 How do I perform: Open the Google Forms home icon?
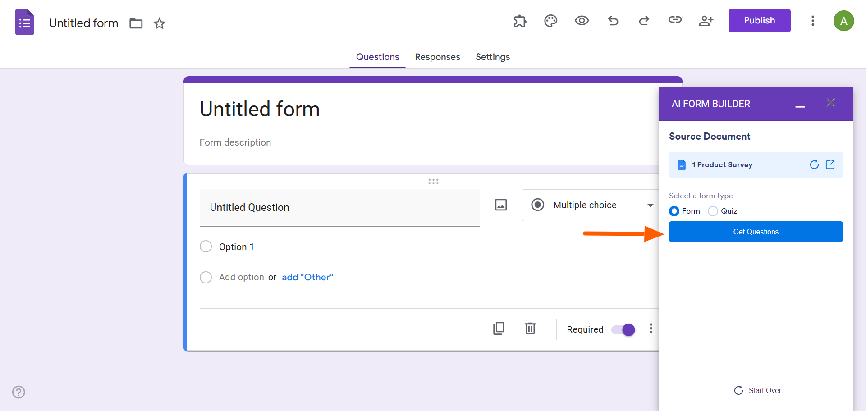pyautogui.click(x=25, y=22)
